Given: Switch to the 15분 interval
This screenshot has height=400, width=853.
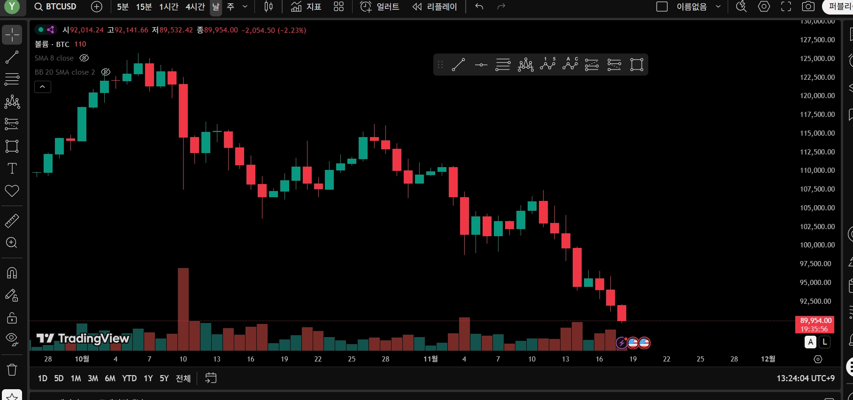Looking at the screenshot, I should (x=144, y=7).
